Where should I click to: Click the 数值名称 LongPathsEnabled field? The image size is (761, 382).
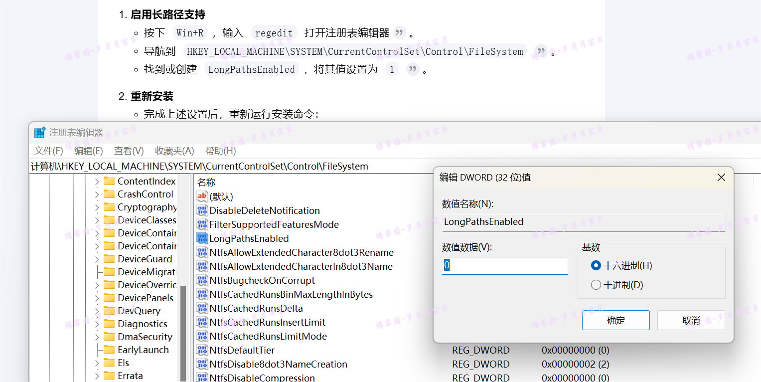pyautogui.click(x=584, y=222)
